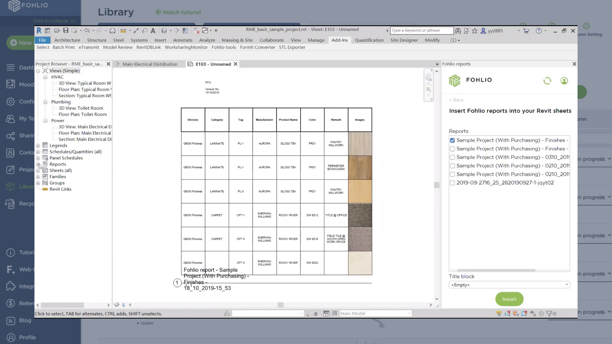Open the Quantification ribbon tab
The height and width of the screenshot is (344, 612).
point(369,40)
